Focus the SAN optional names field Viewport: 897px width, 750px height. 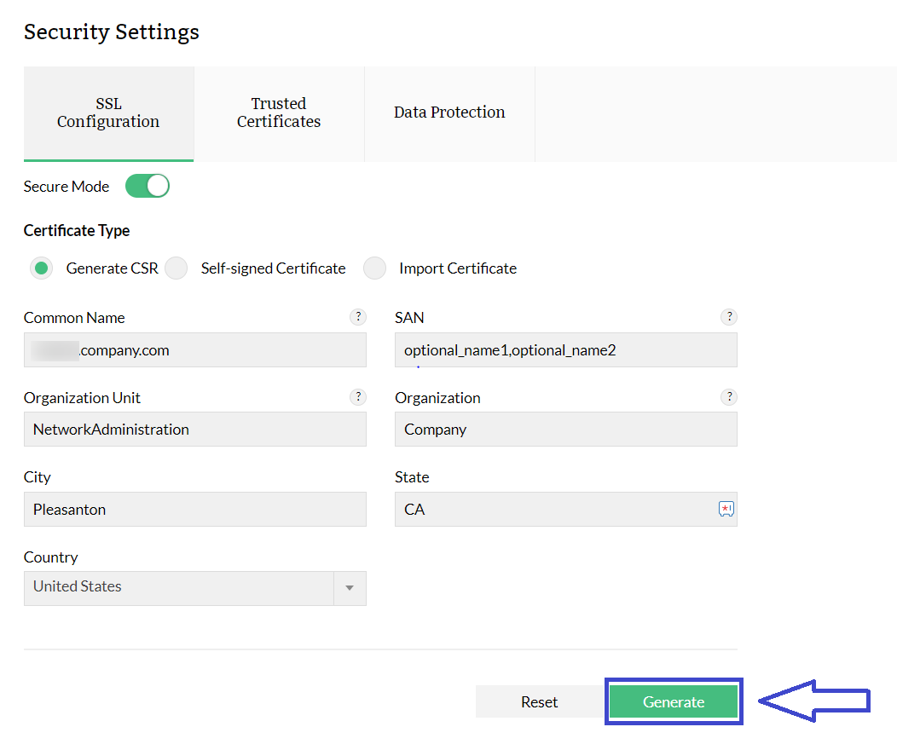pos(565,350)
